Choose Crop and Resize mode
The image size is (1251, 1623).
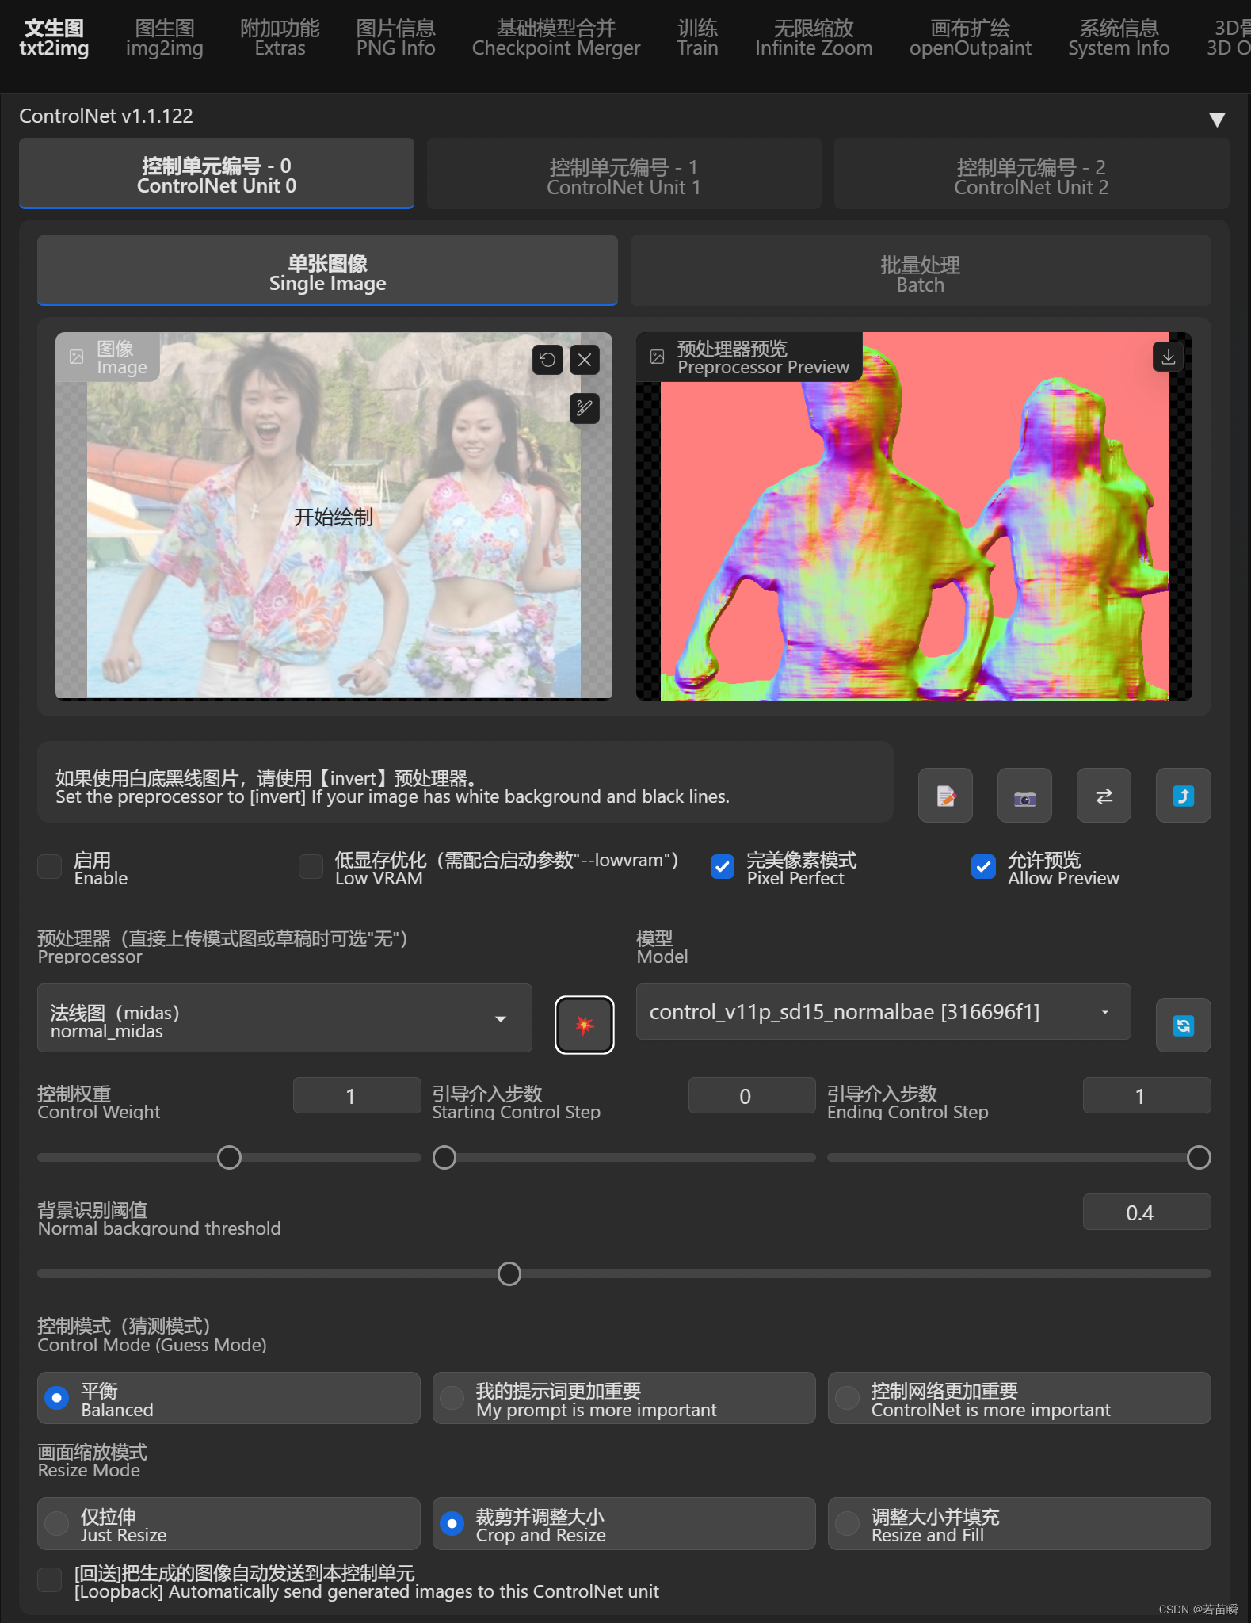624,1523
